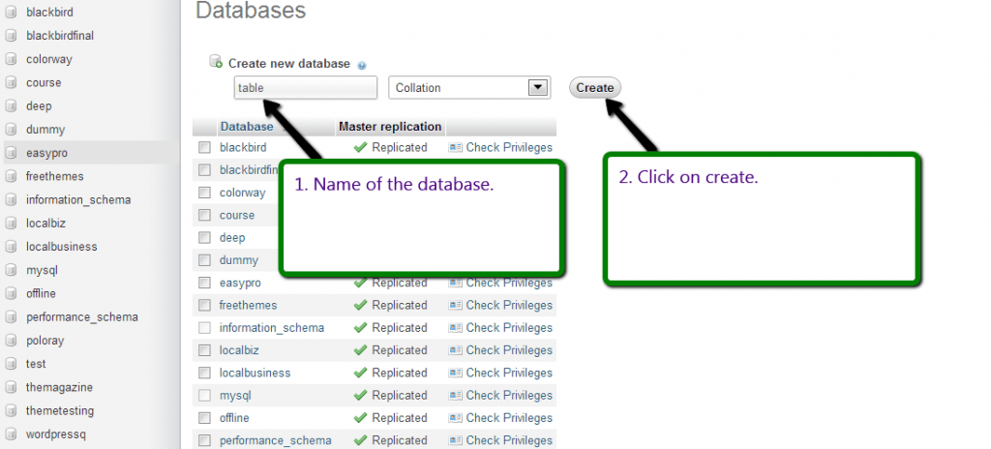
Task: Click the blackbird database icon in sidebar
Action: (12, 13)
